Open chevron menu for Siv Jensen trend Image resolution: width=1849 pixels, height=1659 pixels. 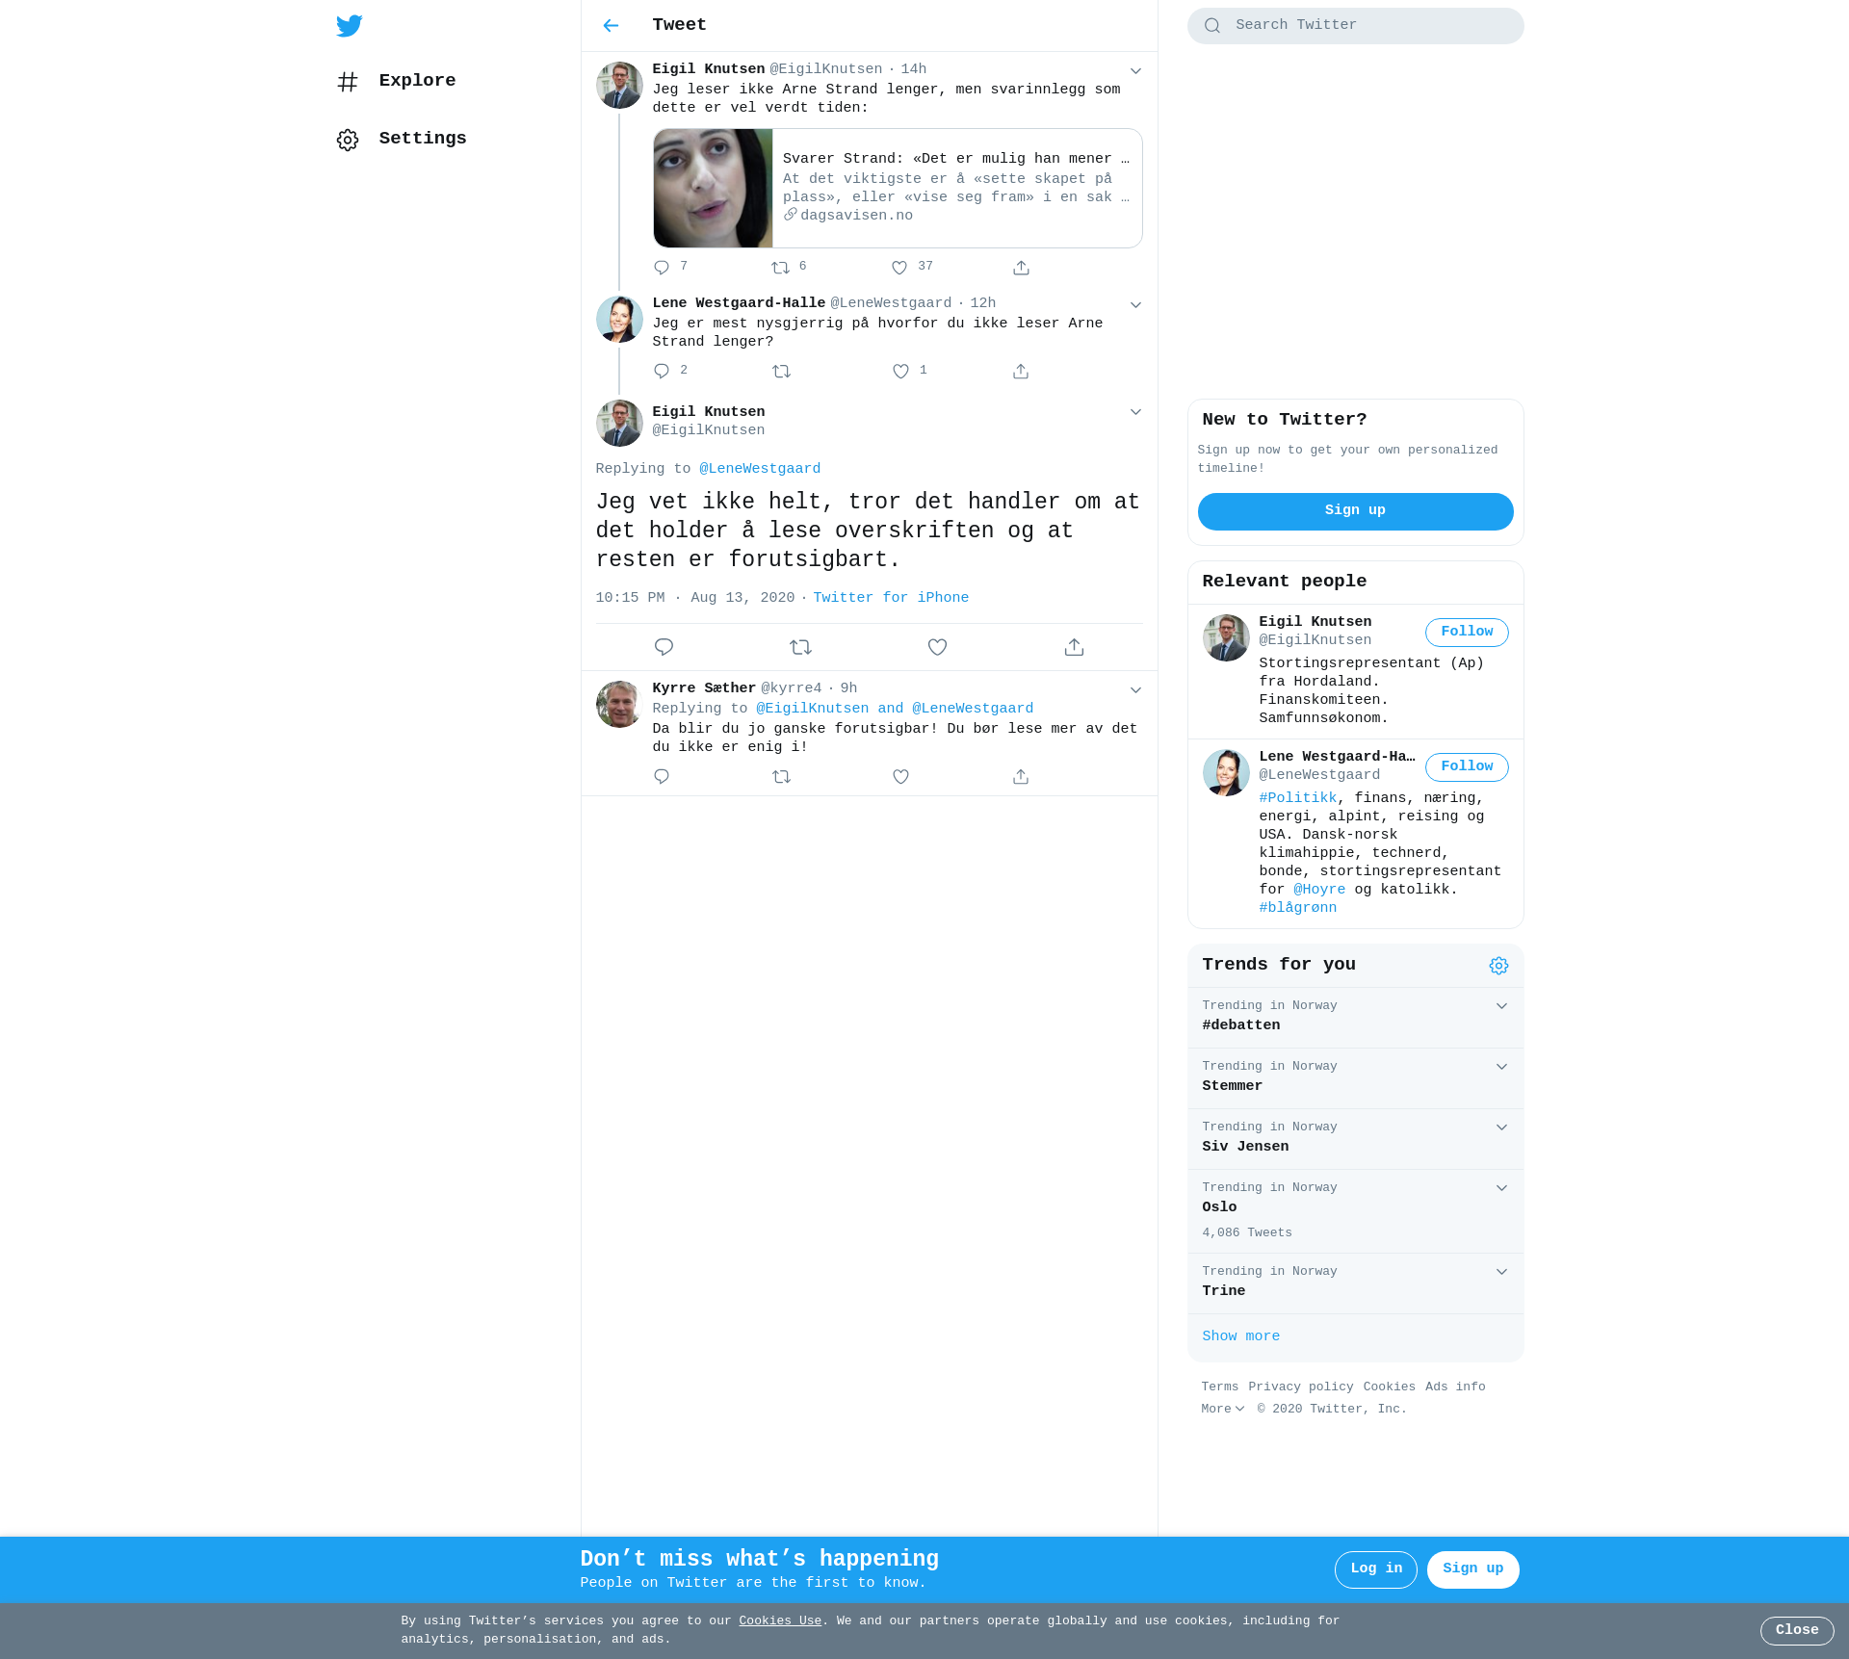click(1501, 1128)
